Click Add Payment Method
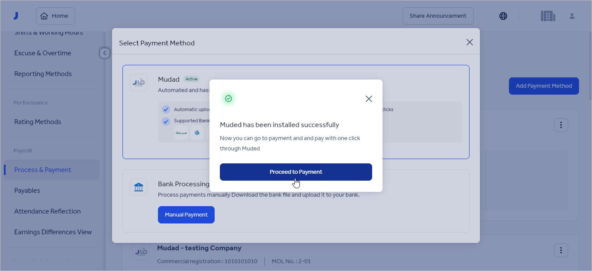592x271 pixels. pyautogui.click(x=544, y=86)
